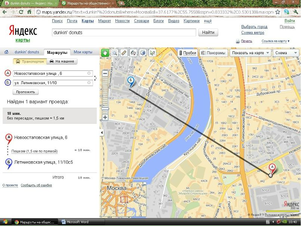Open the Новости menu link
Image resolution: width=301 pixels, height=226 pixels.
[123, 21]
